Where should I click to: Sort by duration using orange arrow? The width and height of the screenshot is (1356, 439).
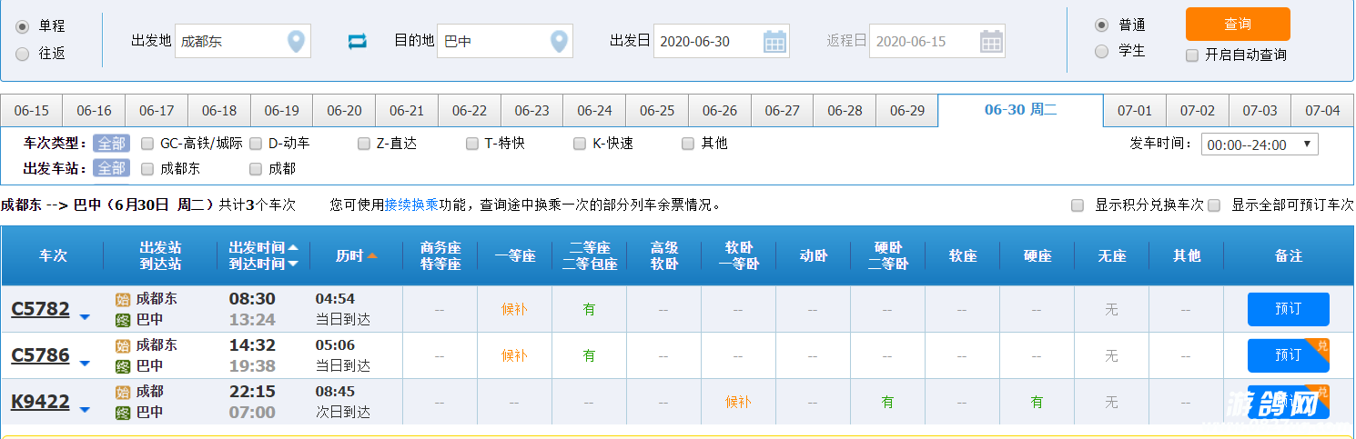click(372, 255)
